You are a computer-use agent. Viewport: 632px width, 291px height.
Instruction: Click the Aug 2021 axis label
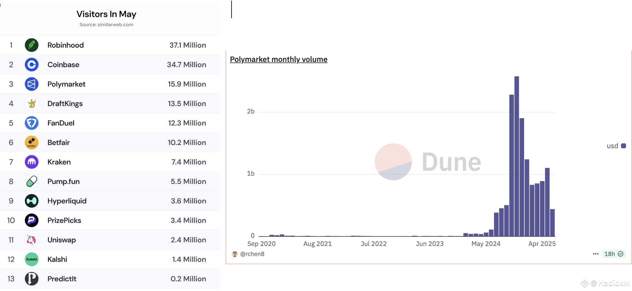[318, 244]
